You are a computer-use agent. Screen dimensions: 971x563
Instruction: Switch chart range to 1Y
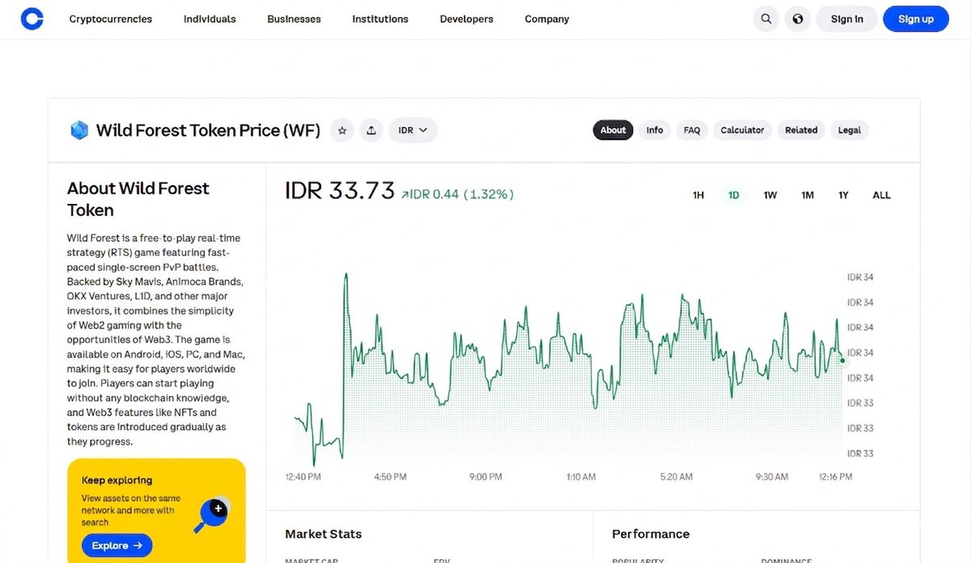[x=844, y=195]
